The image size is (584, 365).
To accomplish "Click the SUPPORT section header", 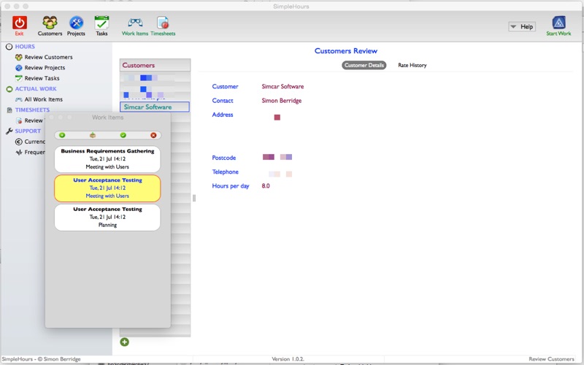I will tap(28, 131).
